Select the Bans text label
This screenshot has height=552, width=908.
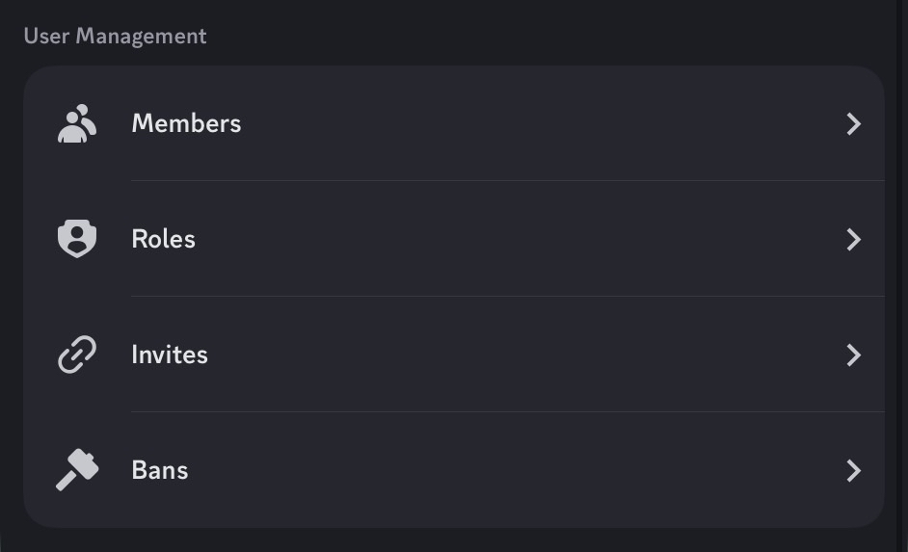click(160, 470)
